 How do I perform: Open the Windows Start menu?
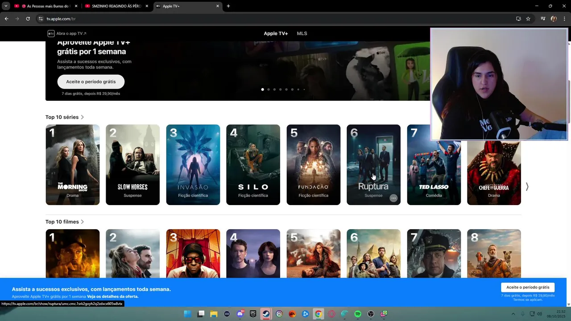pos(188,314)
